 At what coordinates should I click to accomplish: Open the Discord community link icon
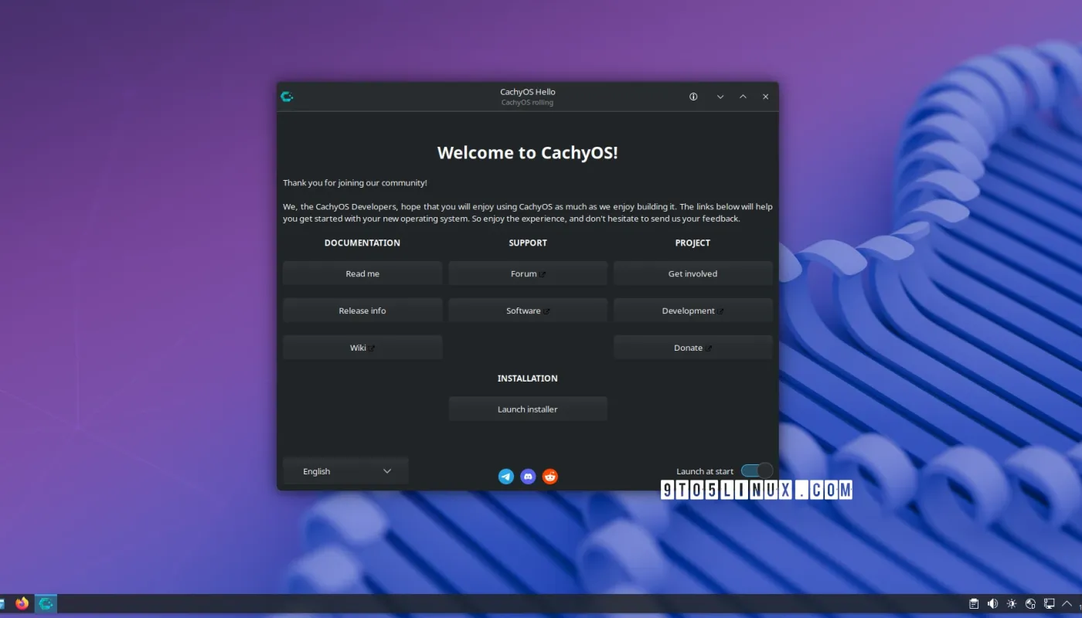528,477
